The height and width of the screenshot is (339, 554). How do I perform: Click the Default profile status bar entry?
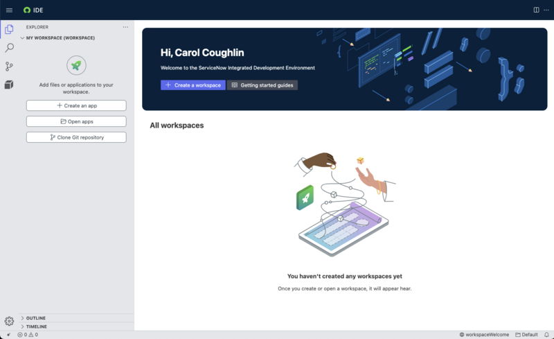click(526, 334)
